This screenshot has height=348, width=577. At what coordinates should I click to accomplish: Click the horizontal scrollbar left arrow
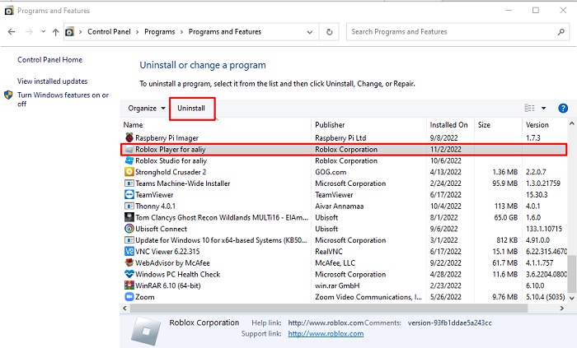point(124,309)
